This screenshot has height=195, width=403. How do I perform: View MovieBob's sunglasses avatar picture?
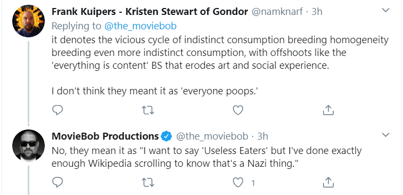29,145
